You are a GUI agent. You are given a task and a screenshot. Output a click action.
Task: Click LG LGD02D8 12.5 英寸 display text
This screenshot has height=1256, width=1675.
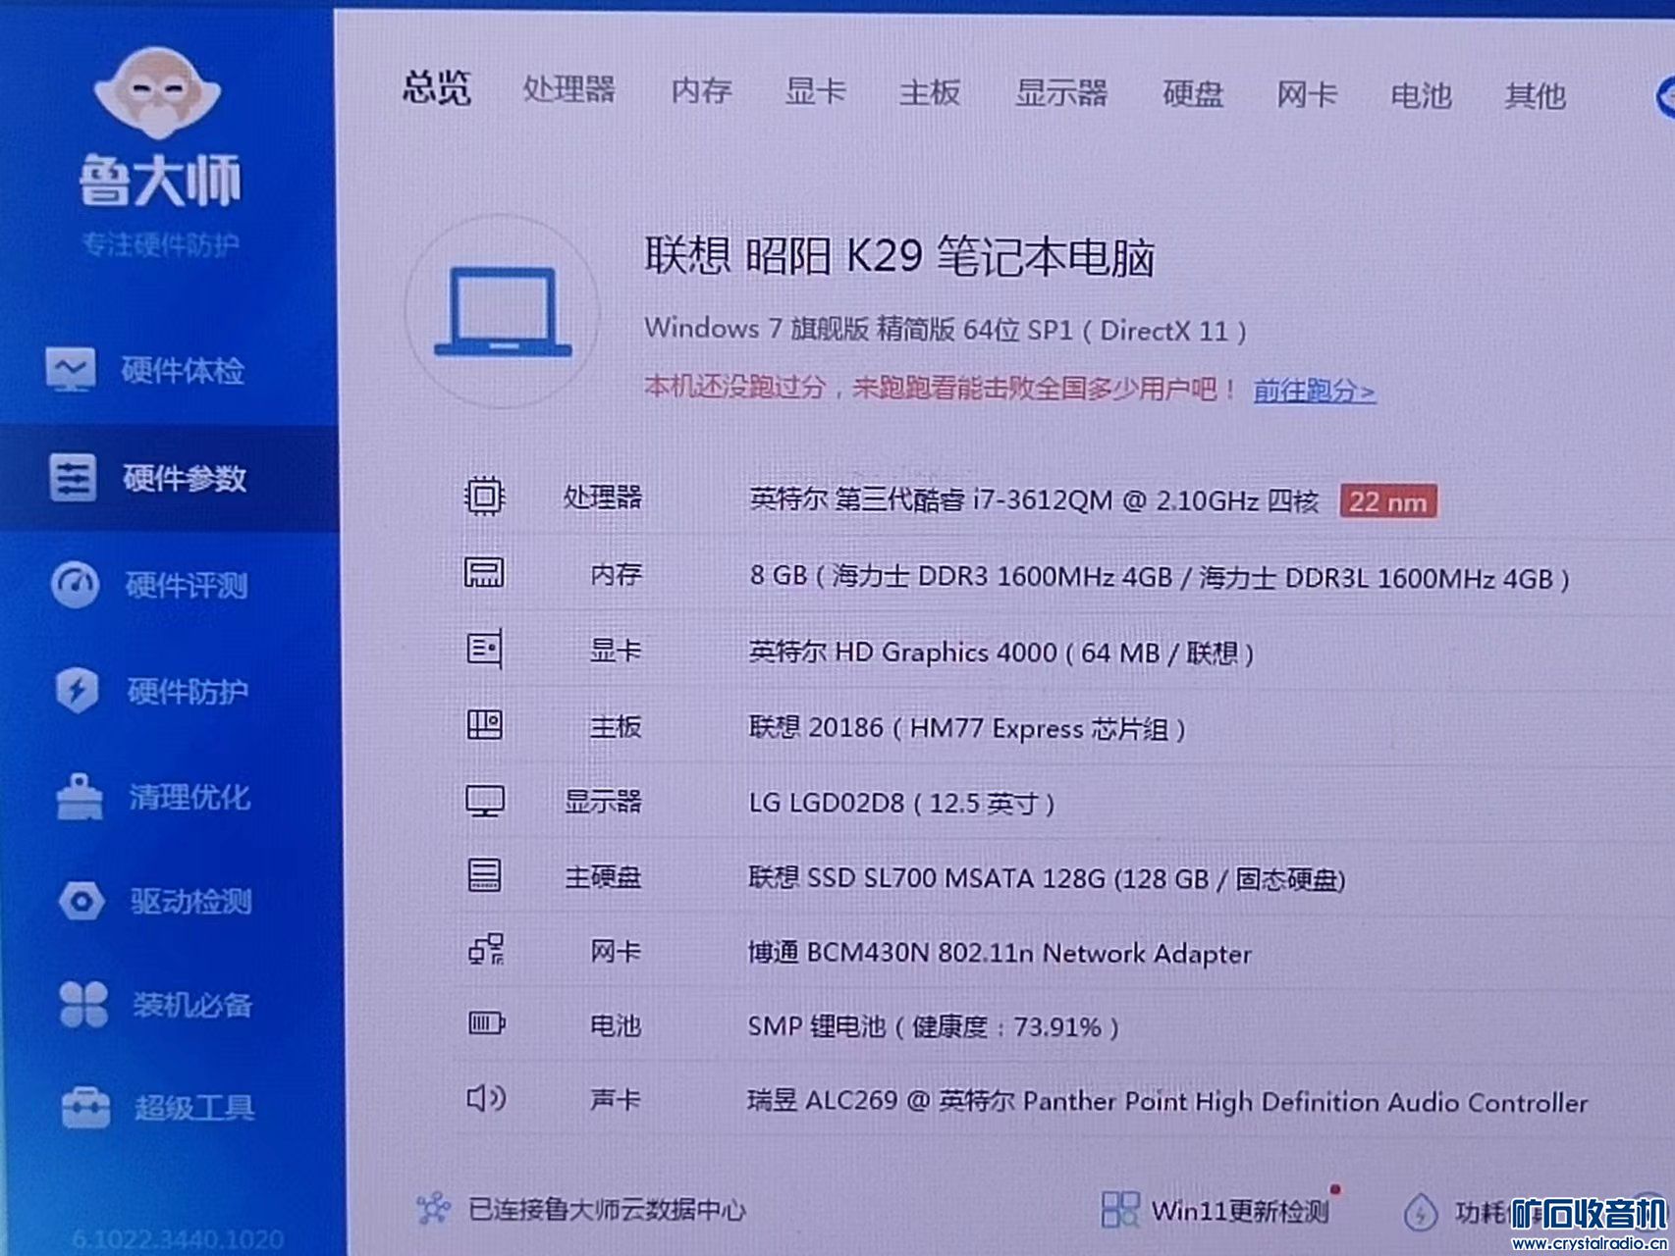pyautogui.click(x=901, y=803)
